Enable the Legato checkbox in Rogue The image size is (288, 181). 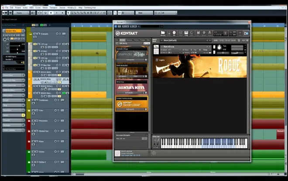(x=157, y=60)
